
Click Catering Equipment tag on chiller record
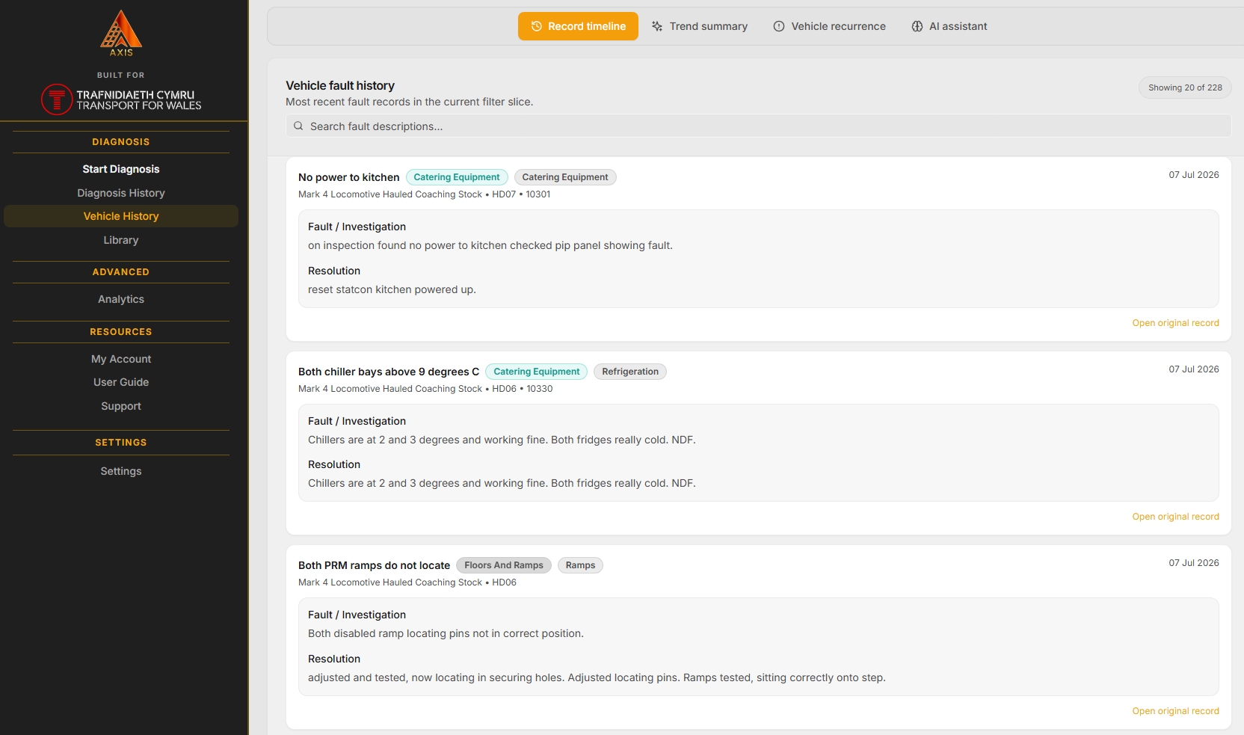click(x=536, y=372)
